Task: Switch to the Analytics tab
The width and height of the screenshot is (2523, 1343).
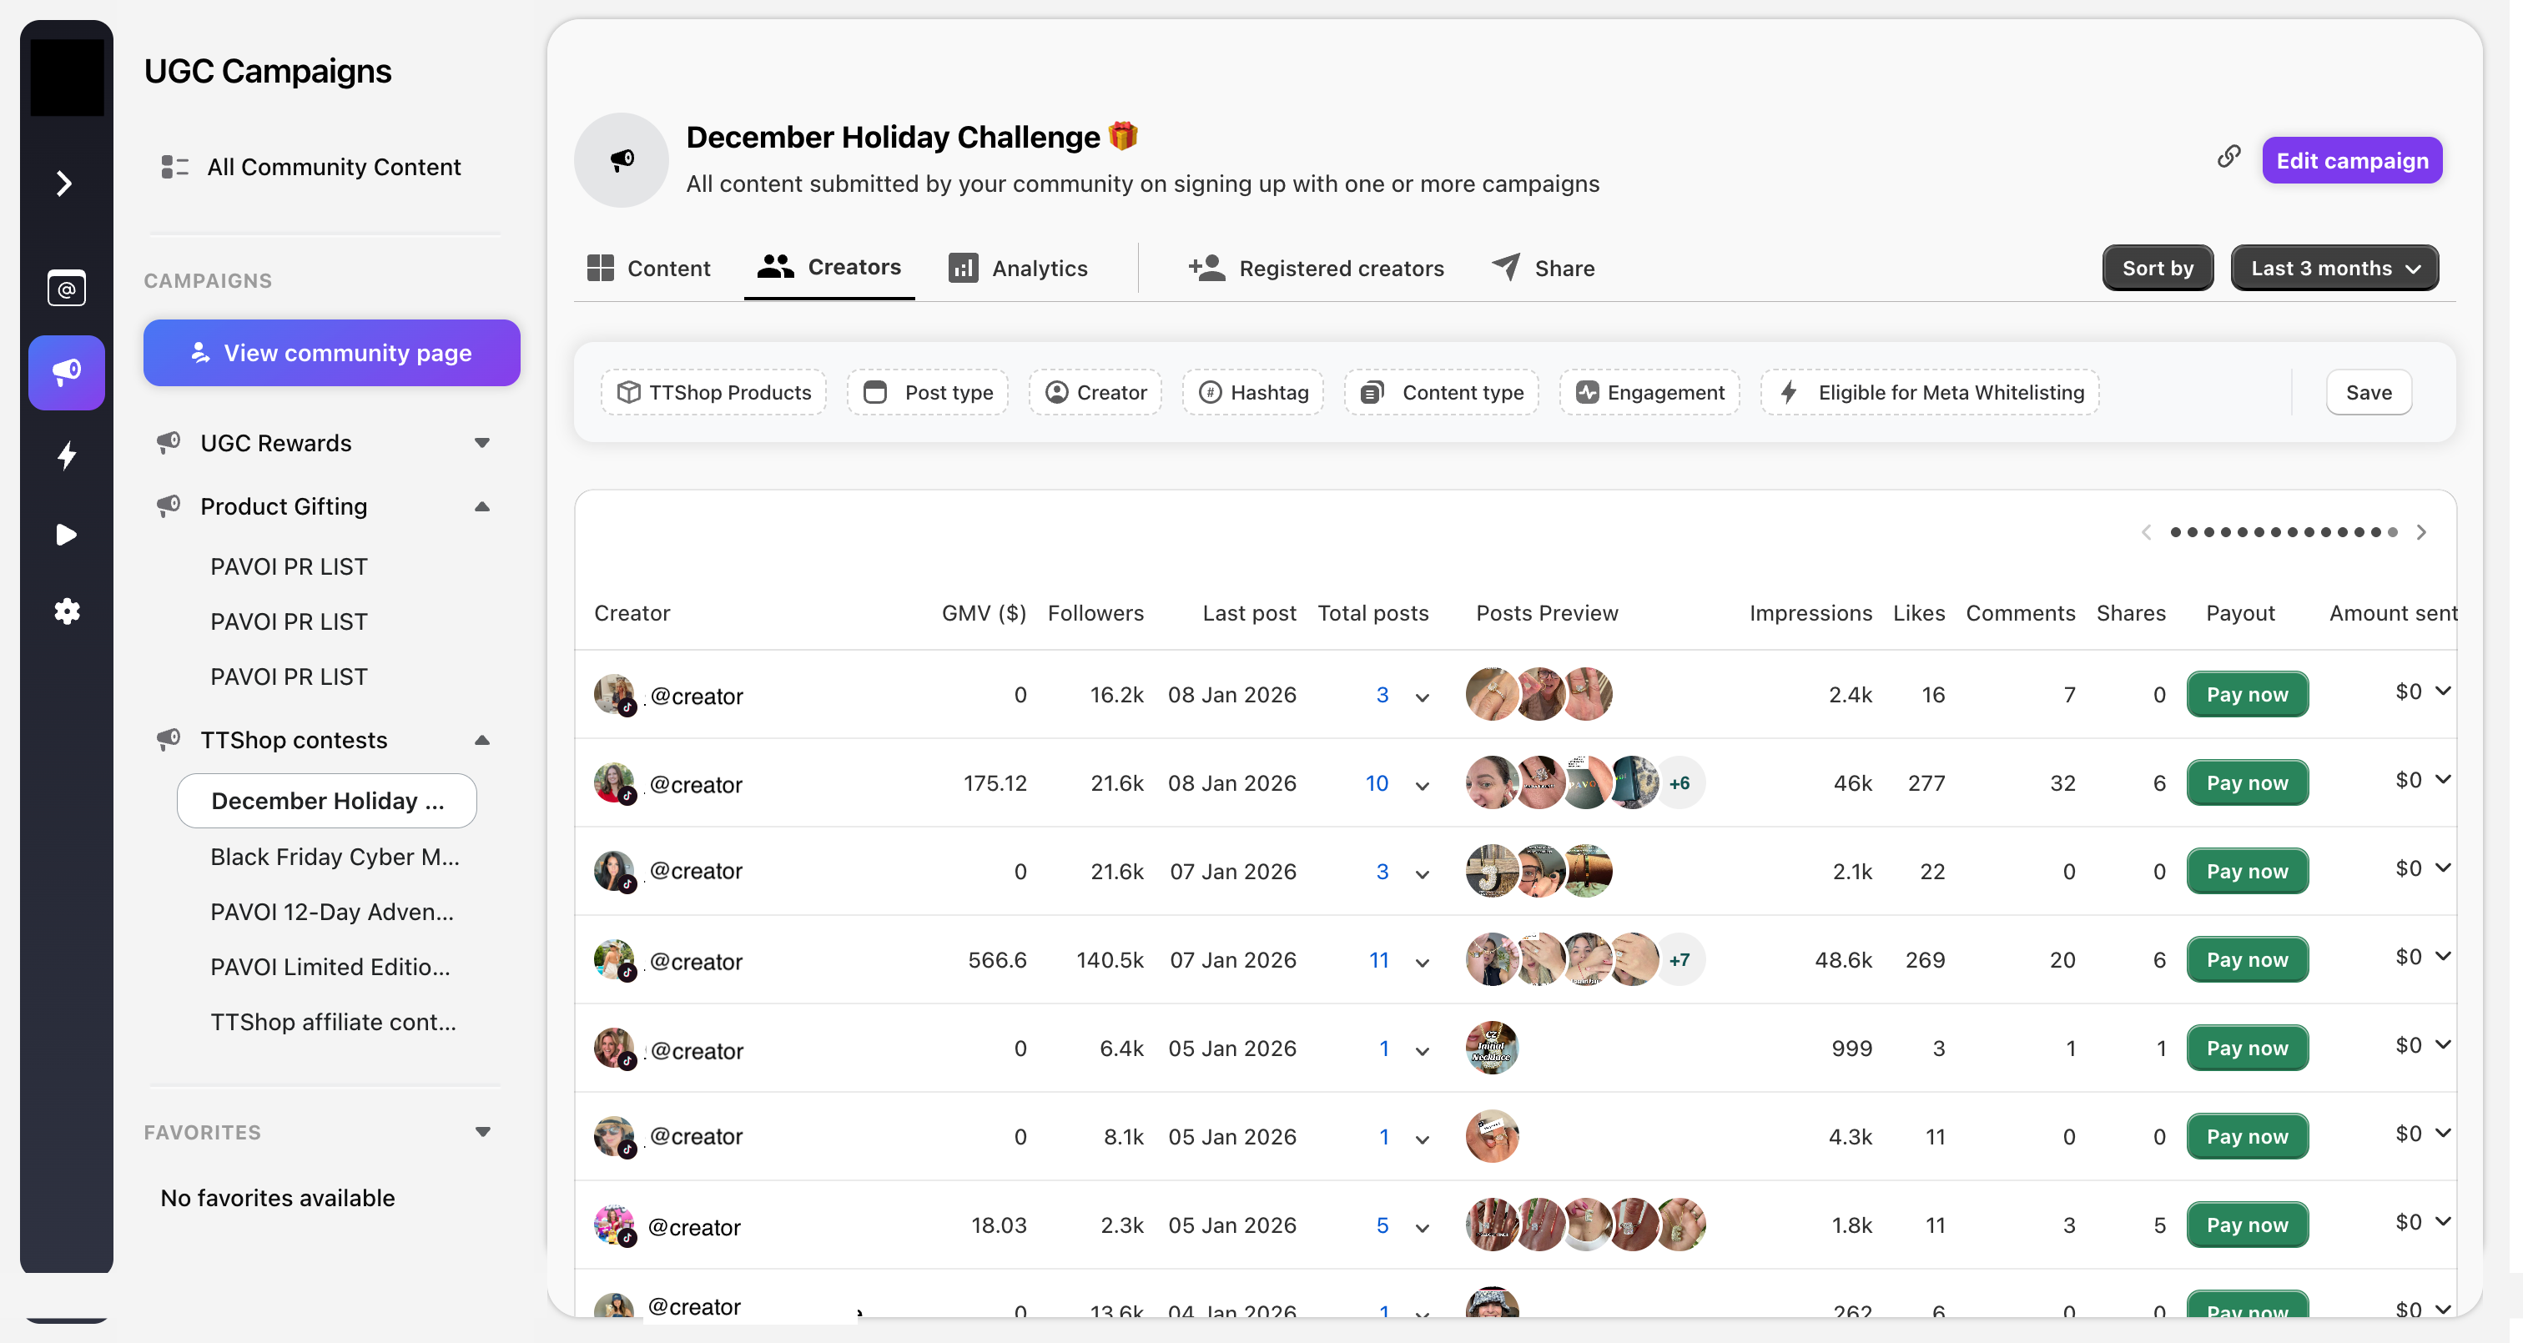Action: (x=1018, y=269)
